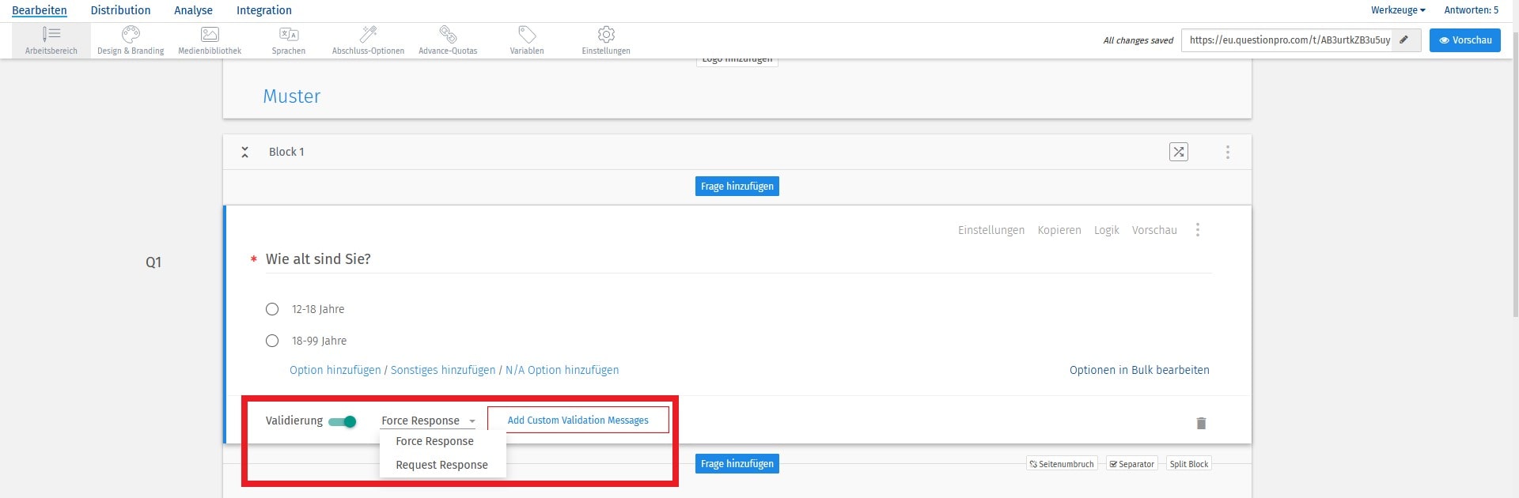Open the question Logik link
This screenshot has height=498, width=1519.
[1107, 230]
